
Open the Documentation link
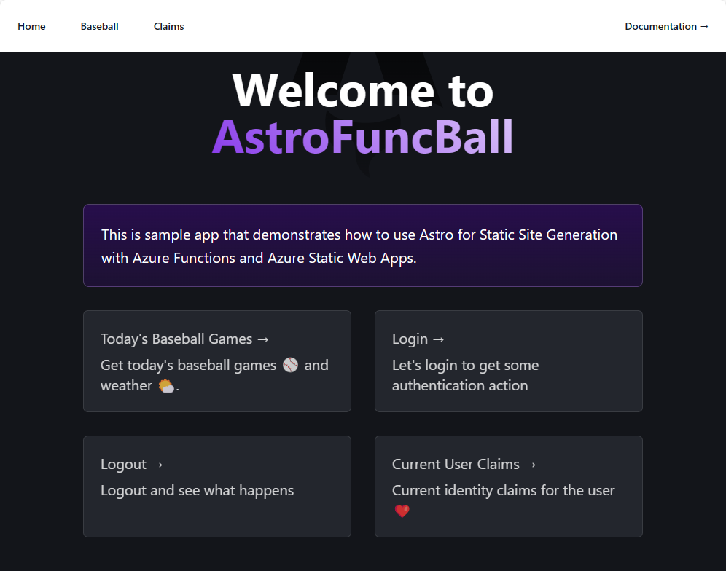pyautogui.click(x=666, y=26)
